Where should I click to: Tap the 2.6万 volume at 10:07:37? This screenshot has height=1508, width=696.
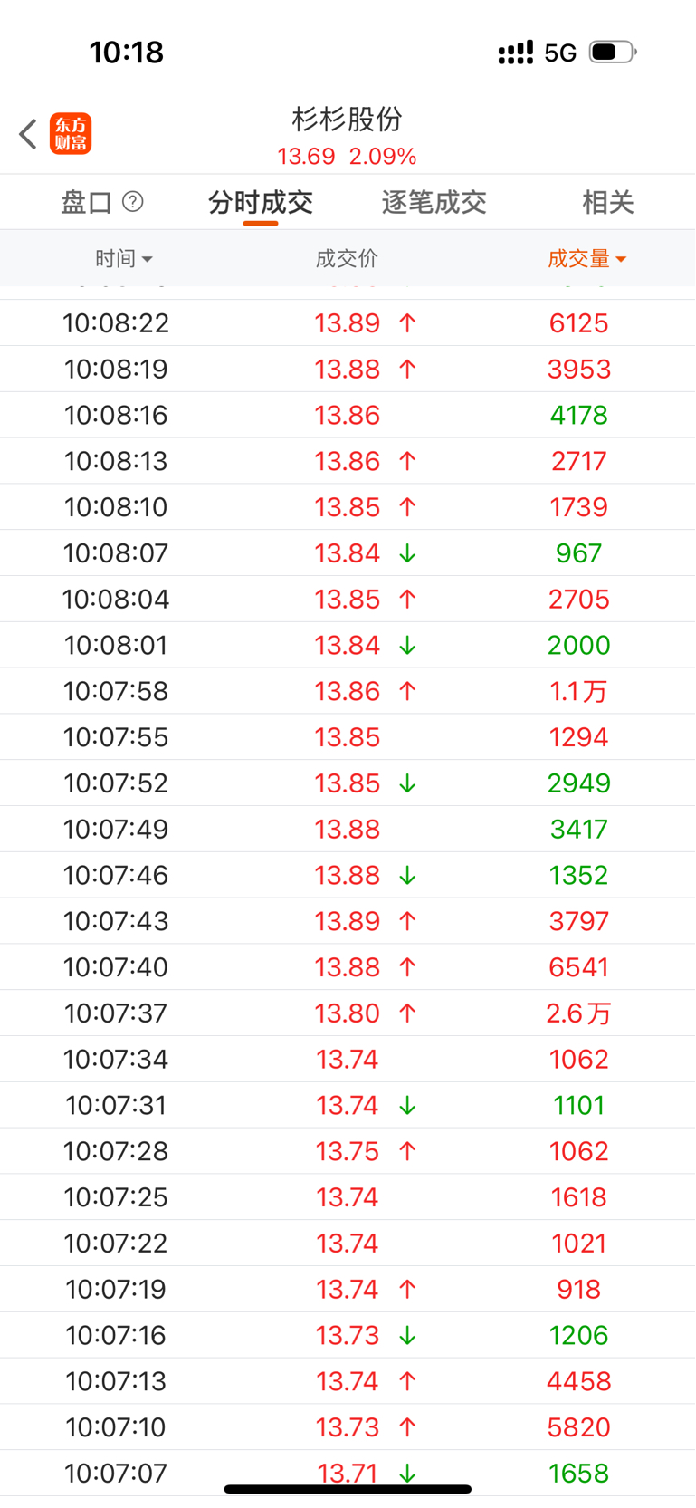click(x=578, y=1013)
